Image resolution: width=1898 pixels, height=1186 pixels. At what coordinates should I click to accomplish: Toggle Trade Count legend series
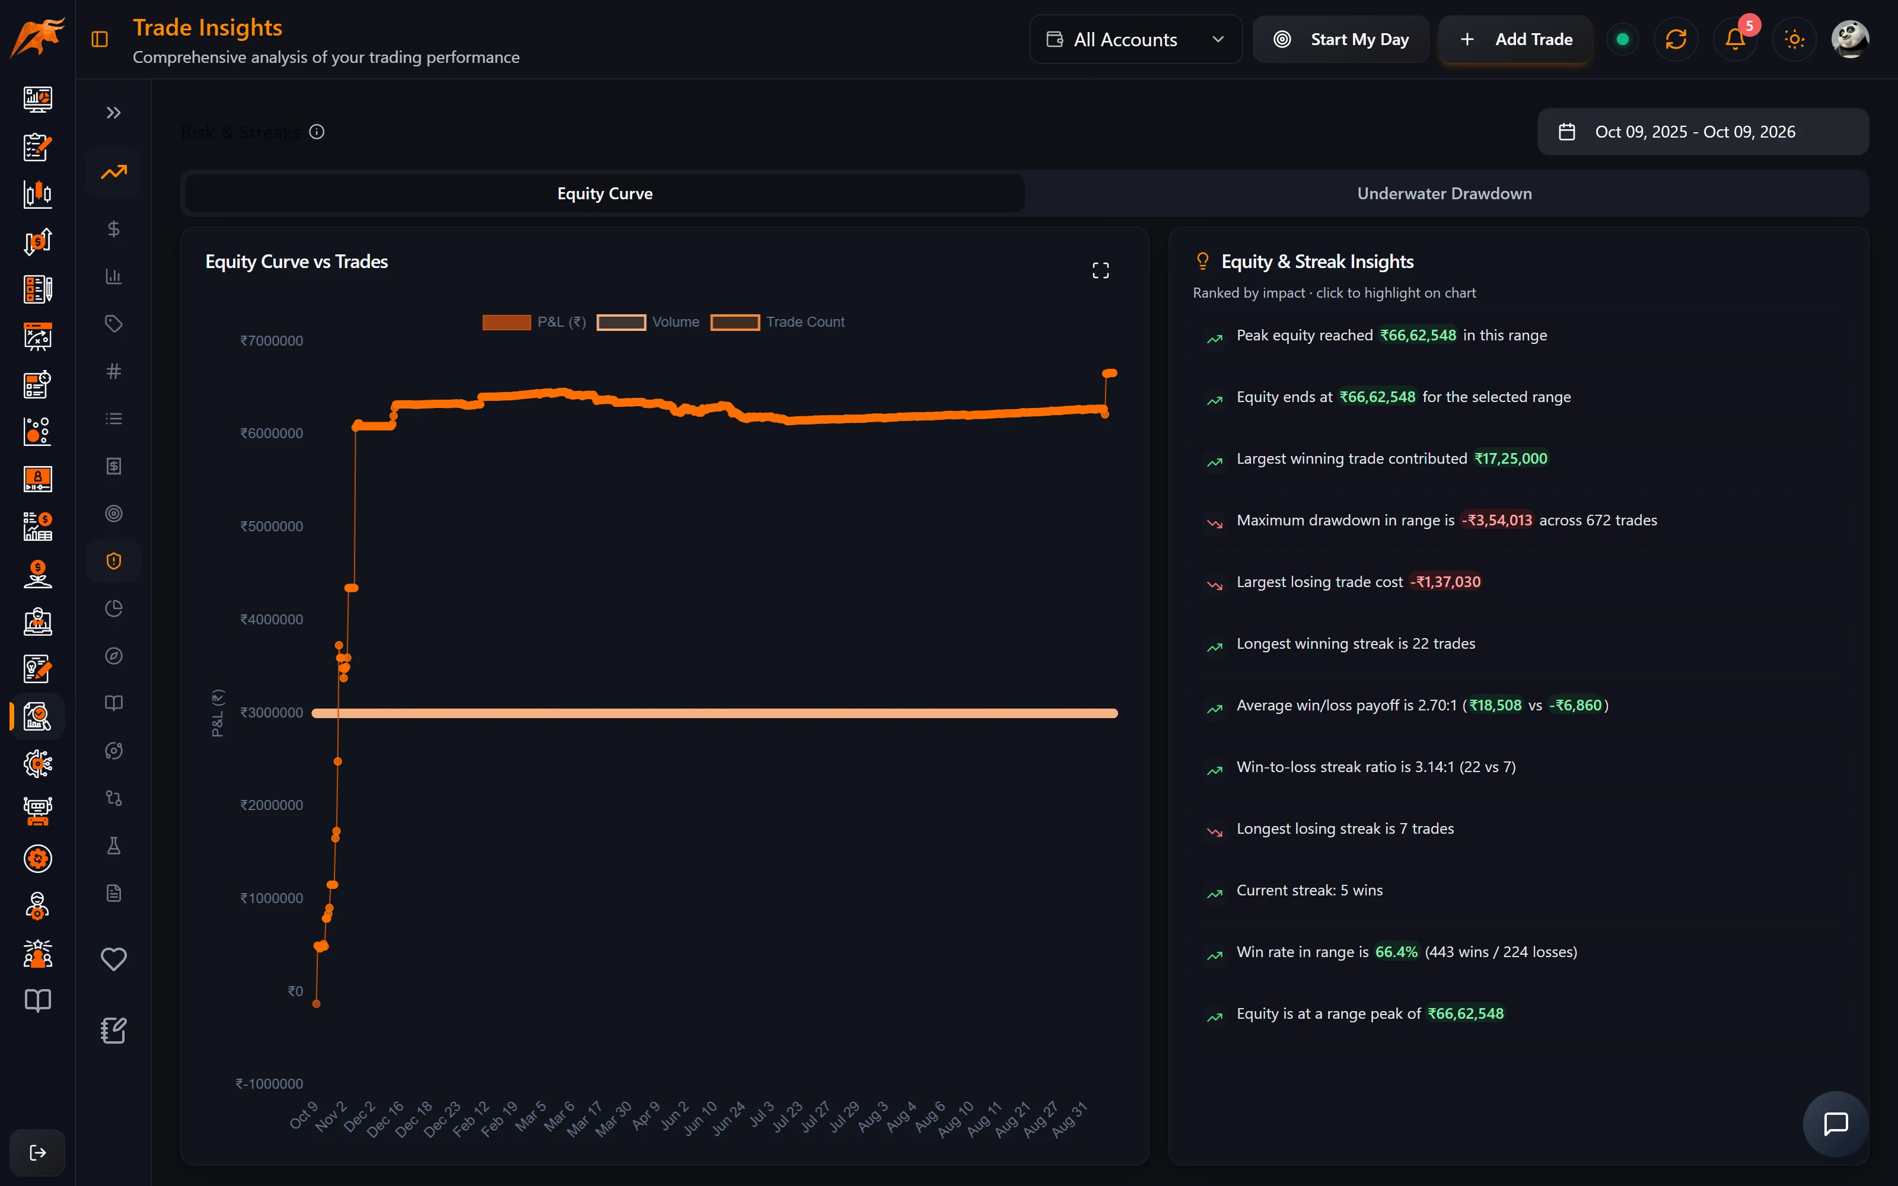pos(777,321)
